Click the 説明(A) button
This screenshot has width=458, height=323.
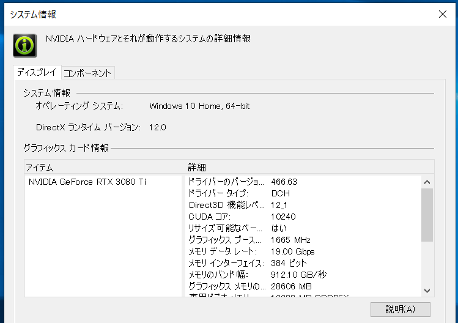[400, 310]
